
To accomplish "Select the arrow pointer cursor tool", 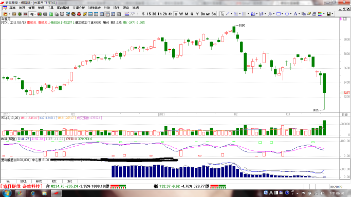I will (x=223, y=14).
